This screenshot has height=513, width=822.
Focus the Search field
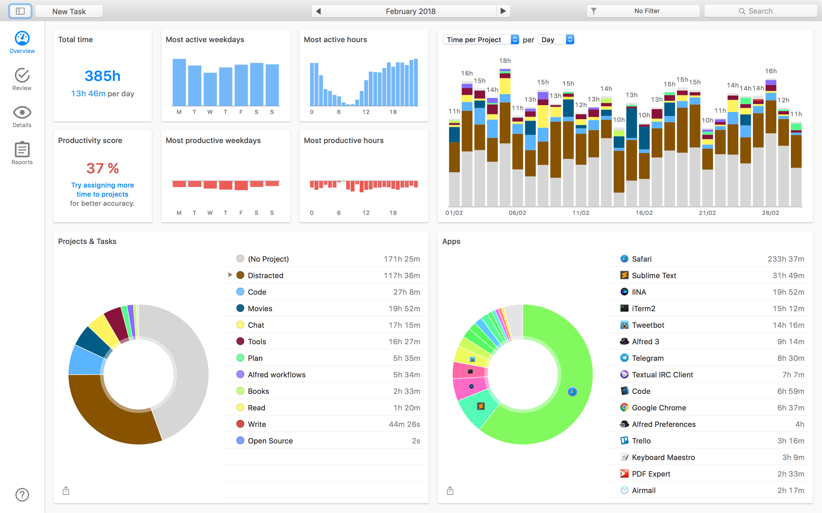[761, 11]
